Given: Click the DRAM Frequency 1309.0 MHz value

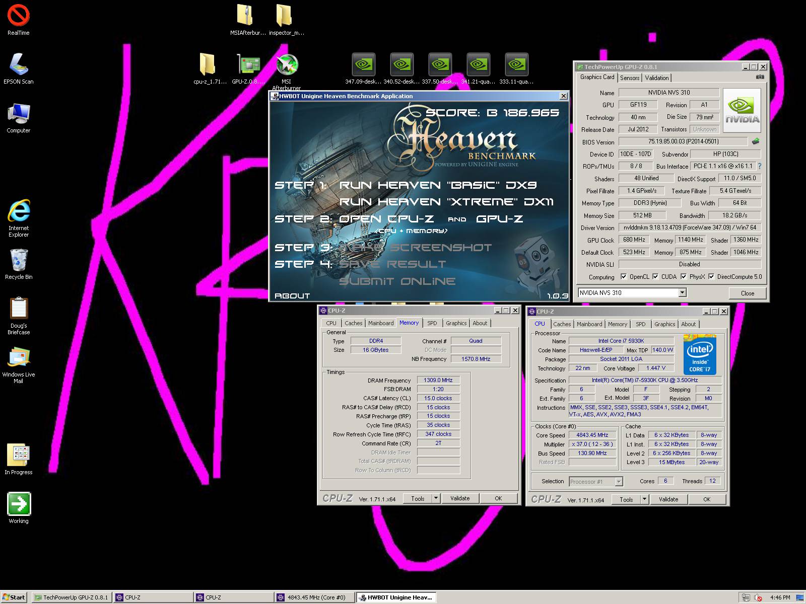Looking at the screenshot, I should tap(438, 380).
